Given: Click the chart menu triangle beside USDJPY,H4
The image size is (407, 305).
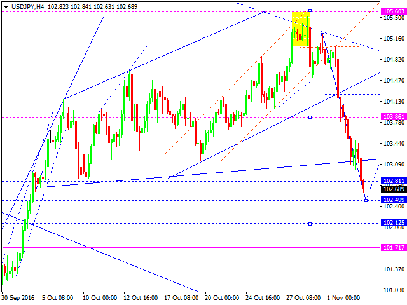Looking at the screenshot, I should (x=6, y=7).
